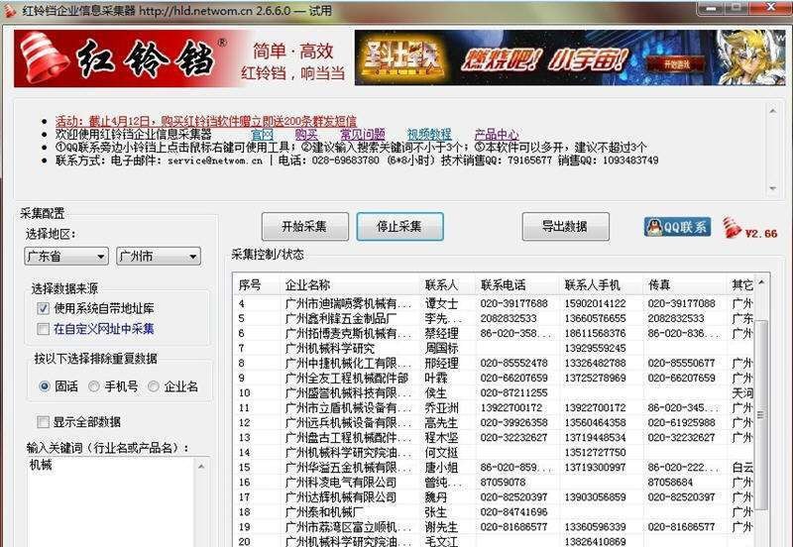
Task: Open the red 活动 promotion link
Action: click(206, 121)
